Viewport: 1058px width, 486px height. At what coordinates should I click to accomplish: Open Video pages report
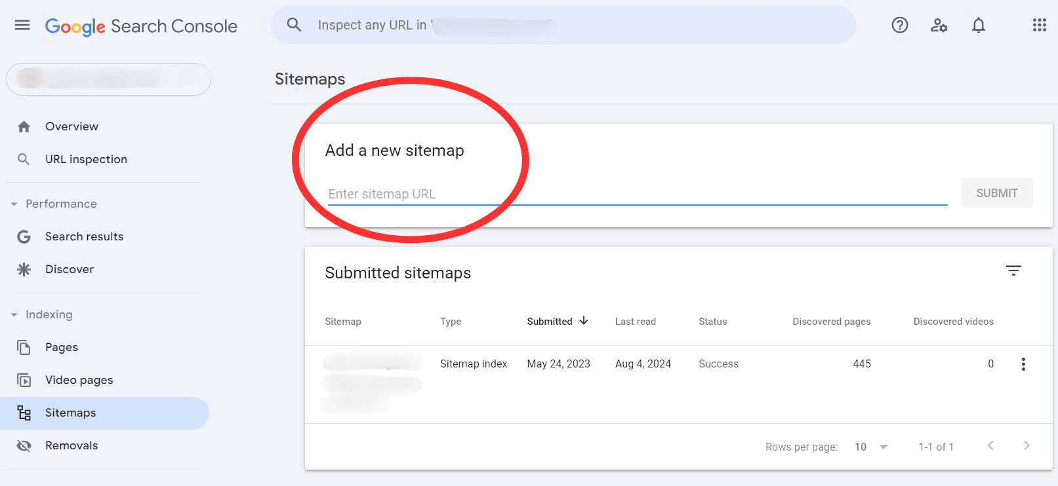pos(79,380)
